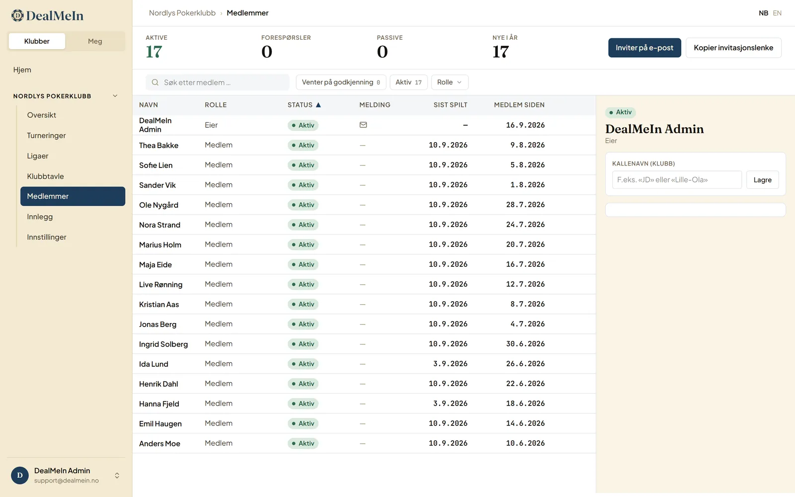Click the Aktiv badge of Ida Lund
Viewport: 795px width, 497px height.
pyautogui.click(x=303, y=364)
